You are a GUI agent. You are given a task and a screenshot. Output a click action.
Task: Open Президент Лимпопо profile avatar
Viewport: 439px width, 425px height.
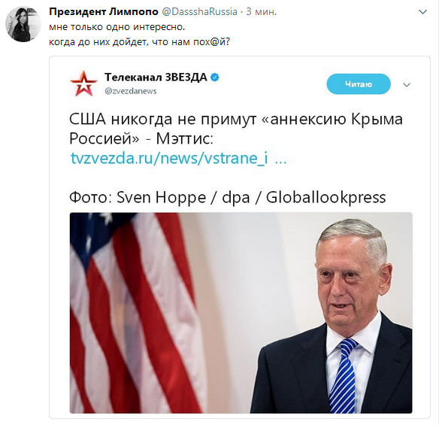[23, 24]
